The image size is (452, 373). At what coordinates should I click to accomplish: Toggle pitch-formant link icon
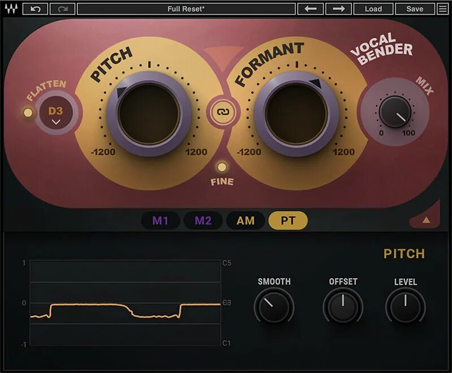[223, 112]
